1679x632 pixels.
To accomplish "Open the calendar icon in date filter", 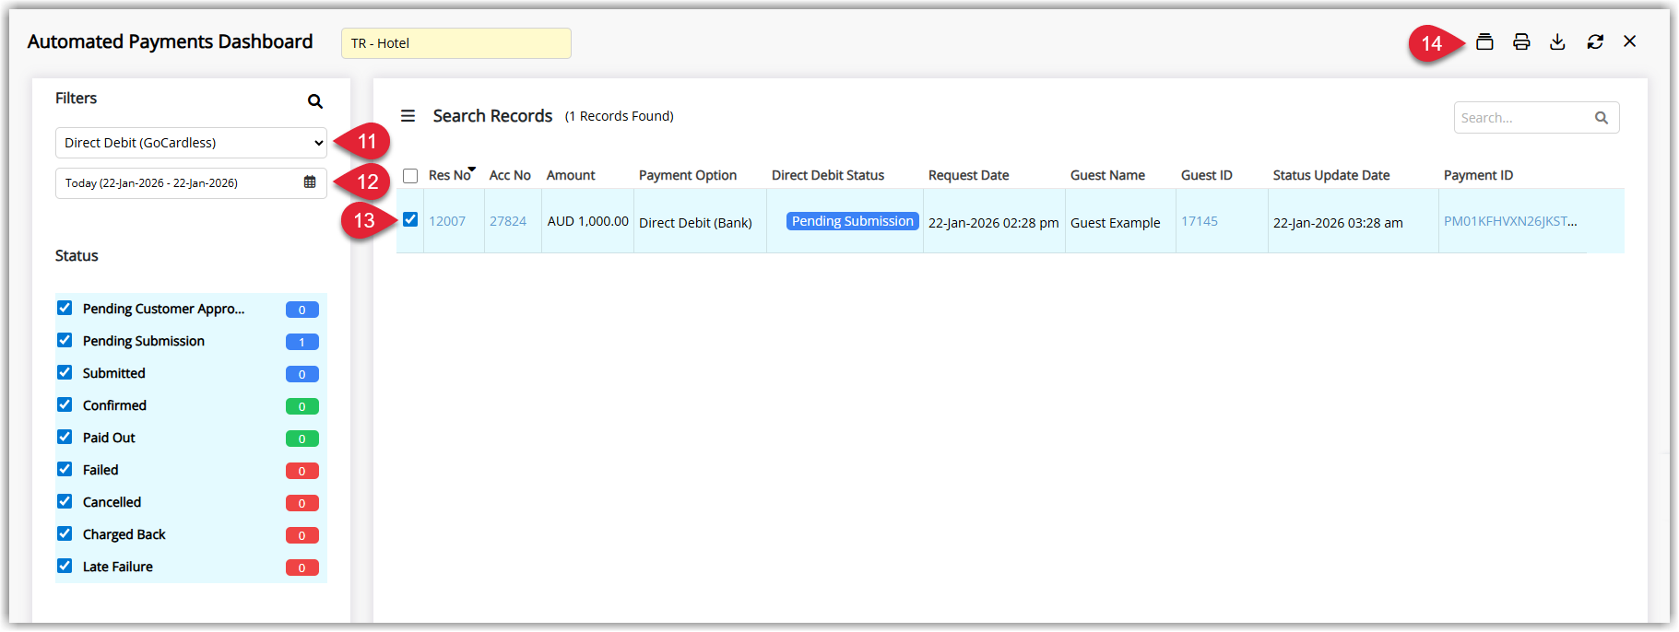I will [310, 182].
